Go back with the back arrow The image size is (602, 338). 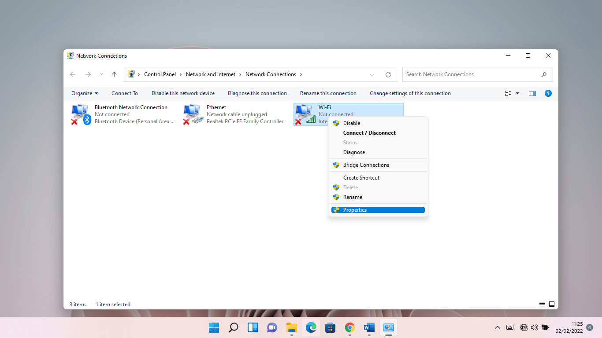point(73,74)
